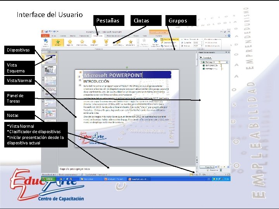This screenshot has width=279, height=209.
Task: Open the Windows Inicio start button
Action: (x=48, y=179)
